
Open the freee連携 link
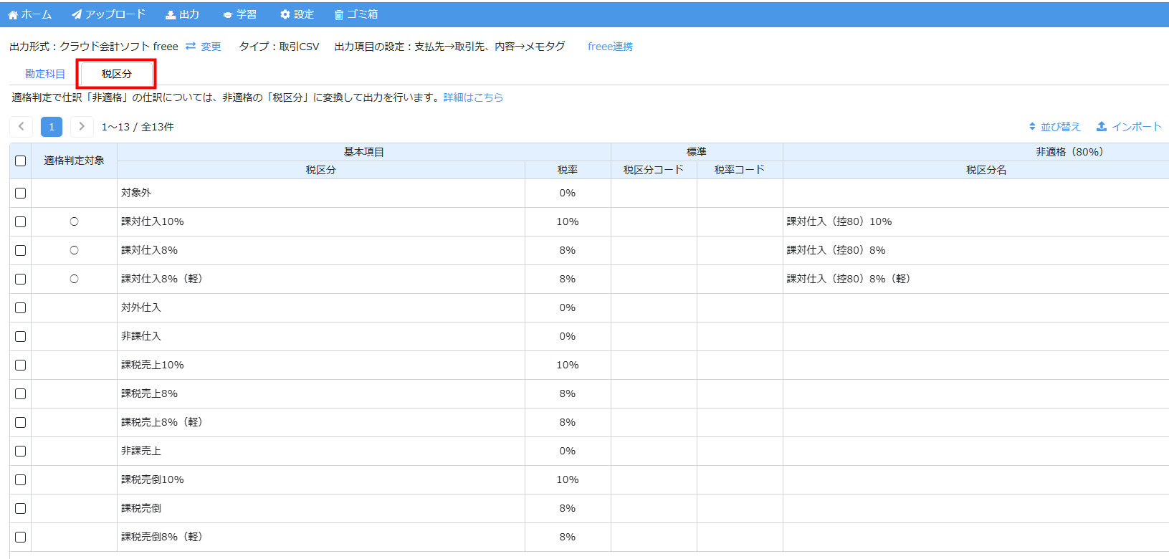[610, 47]
